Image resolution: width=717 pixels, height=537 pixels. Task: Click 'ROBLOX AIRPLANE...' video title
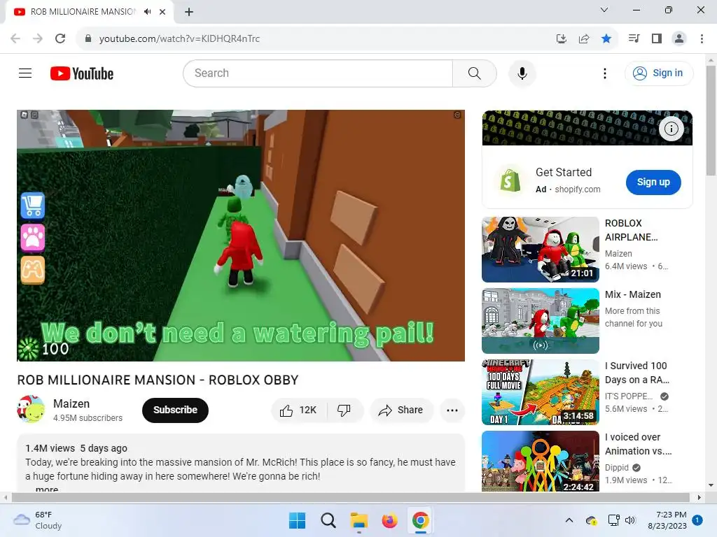(631, 230)
